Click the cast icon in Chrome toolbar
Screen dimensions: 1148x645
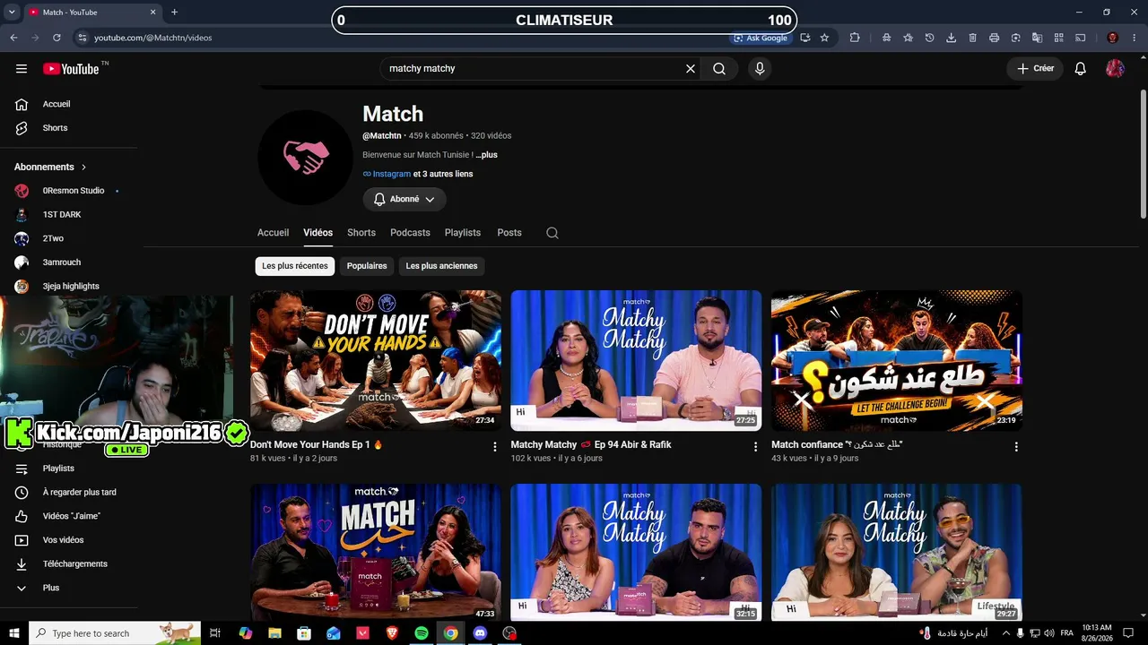[x=1081, y=38]
